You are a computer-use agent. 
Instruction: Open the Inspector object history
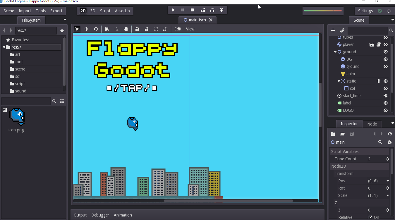click(x=390, y=134)
